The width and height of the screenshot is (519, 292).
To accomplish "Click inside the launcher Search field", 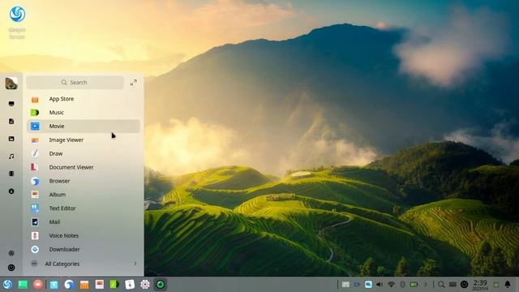I will [x=75, y=83].
